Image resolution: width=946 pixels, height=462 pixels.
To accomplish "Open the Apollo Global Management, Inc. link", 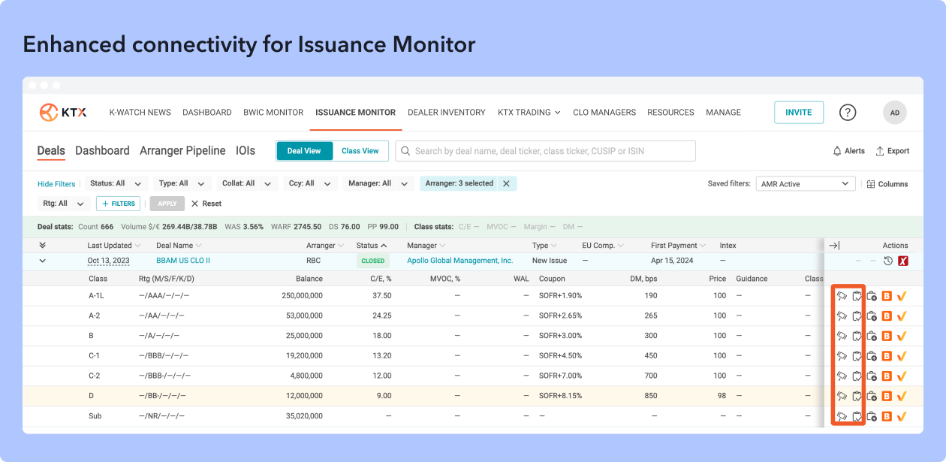I will click(459, 261).
